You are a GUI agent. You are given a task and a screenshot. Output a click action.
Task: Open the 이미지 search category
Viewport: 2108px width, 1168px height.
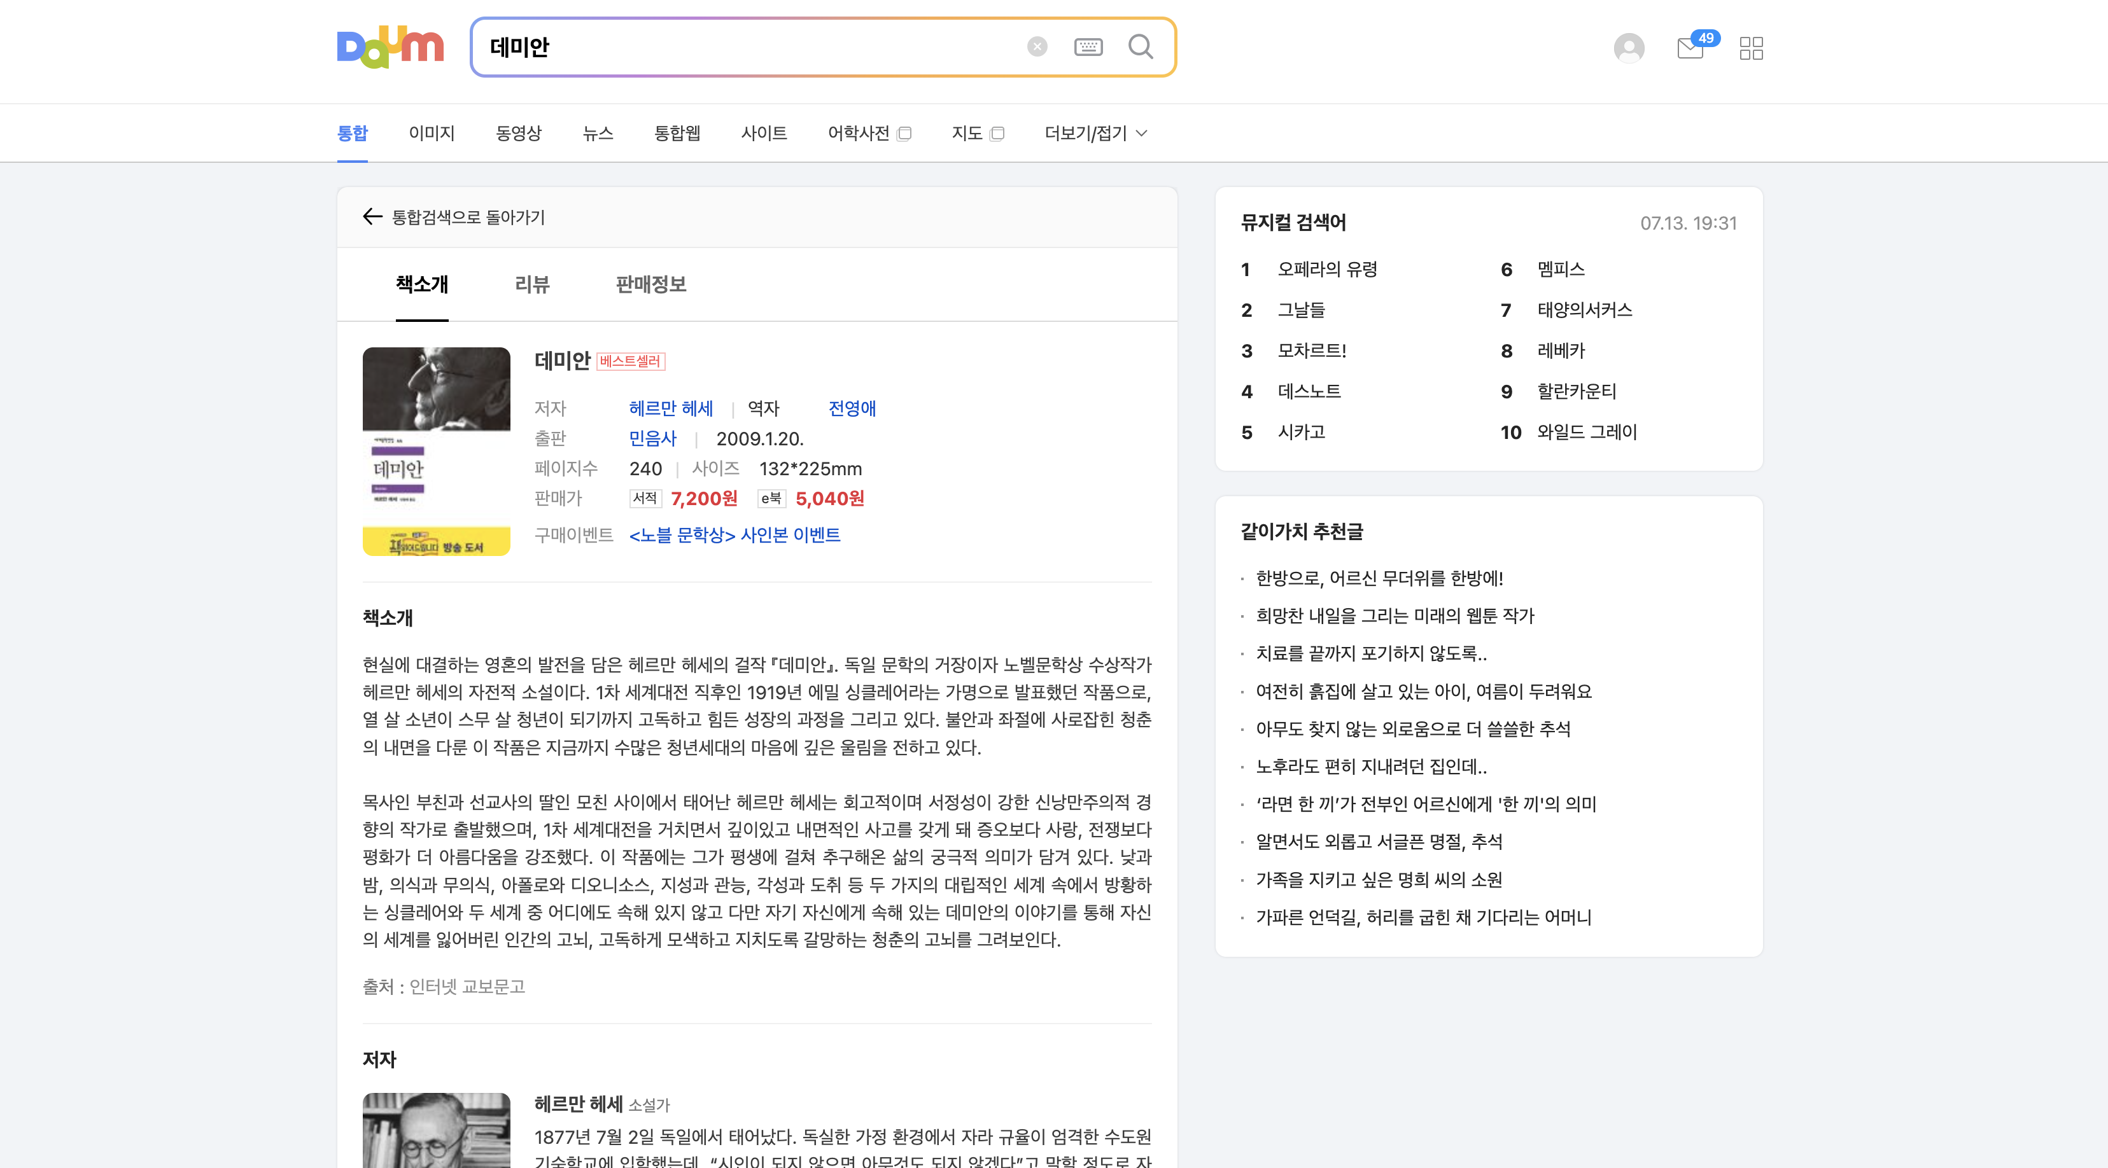point(432,134)
